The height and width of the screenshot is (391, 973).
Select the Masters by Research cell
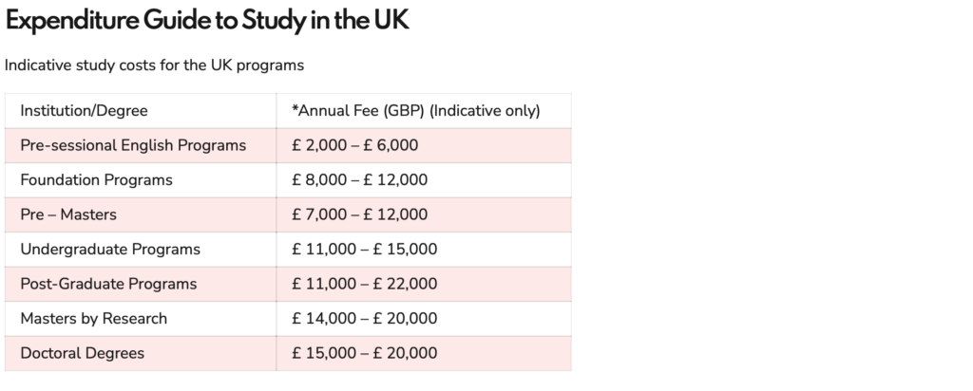click(94, 319)
